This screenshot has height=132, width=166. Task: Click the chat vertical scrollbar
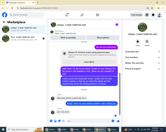click(x=120, y=94)
